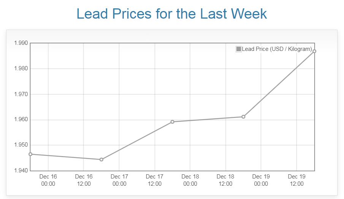Click the gray legend color swatch
This screenshot has height=199, width=344.
(x=239, y=49)
